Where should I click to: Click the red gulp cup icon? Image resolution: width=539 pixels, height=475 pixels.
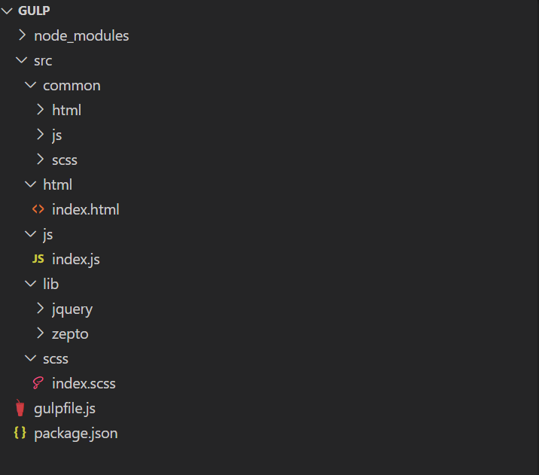[x=20, y=409]
